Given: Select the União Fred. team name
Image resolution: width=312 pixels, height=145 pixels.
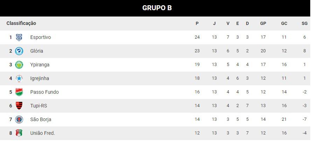Looking at the screenshot, I should [43, 133].
